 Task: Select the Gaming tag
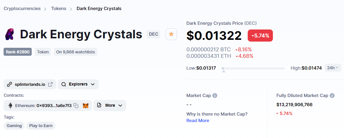14,126
